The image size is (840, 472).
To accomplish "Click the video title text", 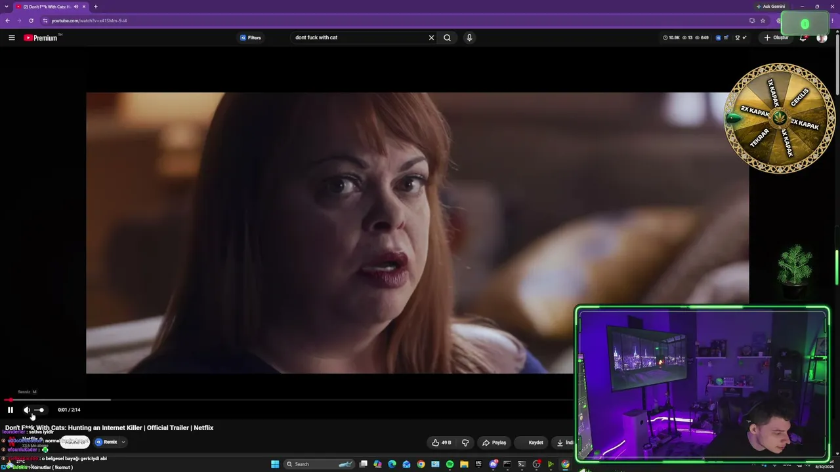I will click(110, 427).
